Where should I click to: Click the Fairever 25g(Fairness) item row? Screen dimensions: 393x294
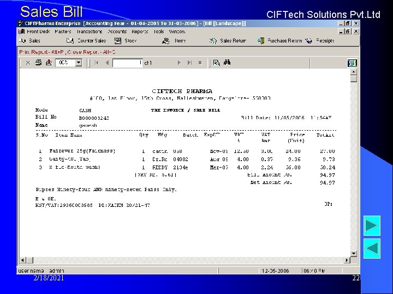185,151
